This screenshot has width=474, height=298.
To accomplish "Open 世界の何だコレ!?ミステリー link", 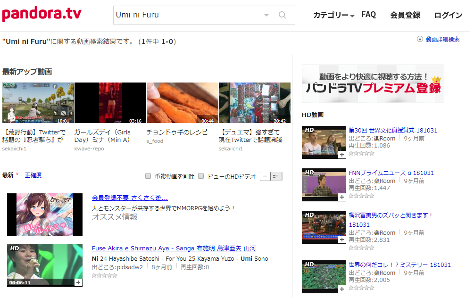I will [x=399, y=265].
